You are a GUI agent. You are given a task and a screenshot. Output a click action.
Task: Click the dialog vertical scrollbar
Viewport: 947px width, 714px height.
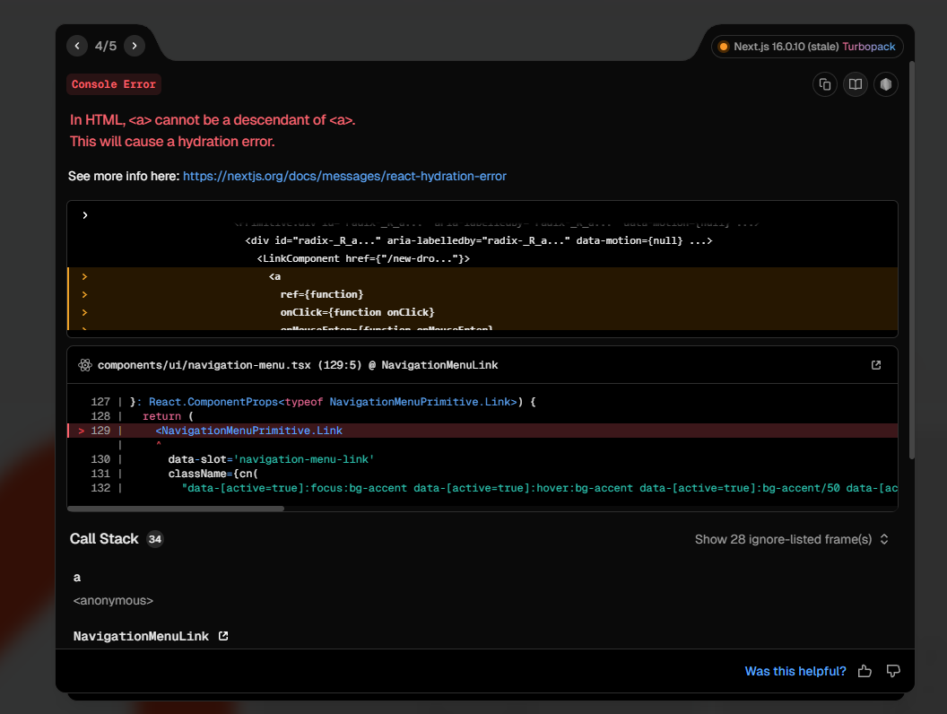tap(911, 260)
